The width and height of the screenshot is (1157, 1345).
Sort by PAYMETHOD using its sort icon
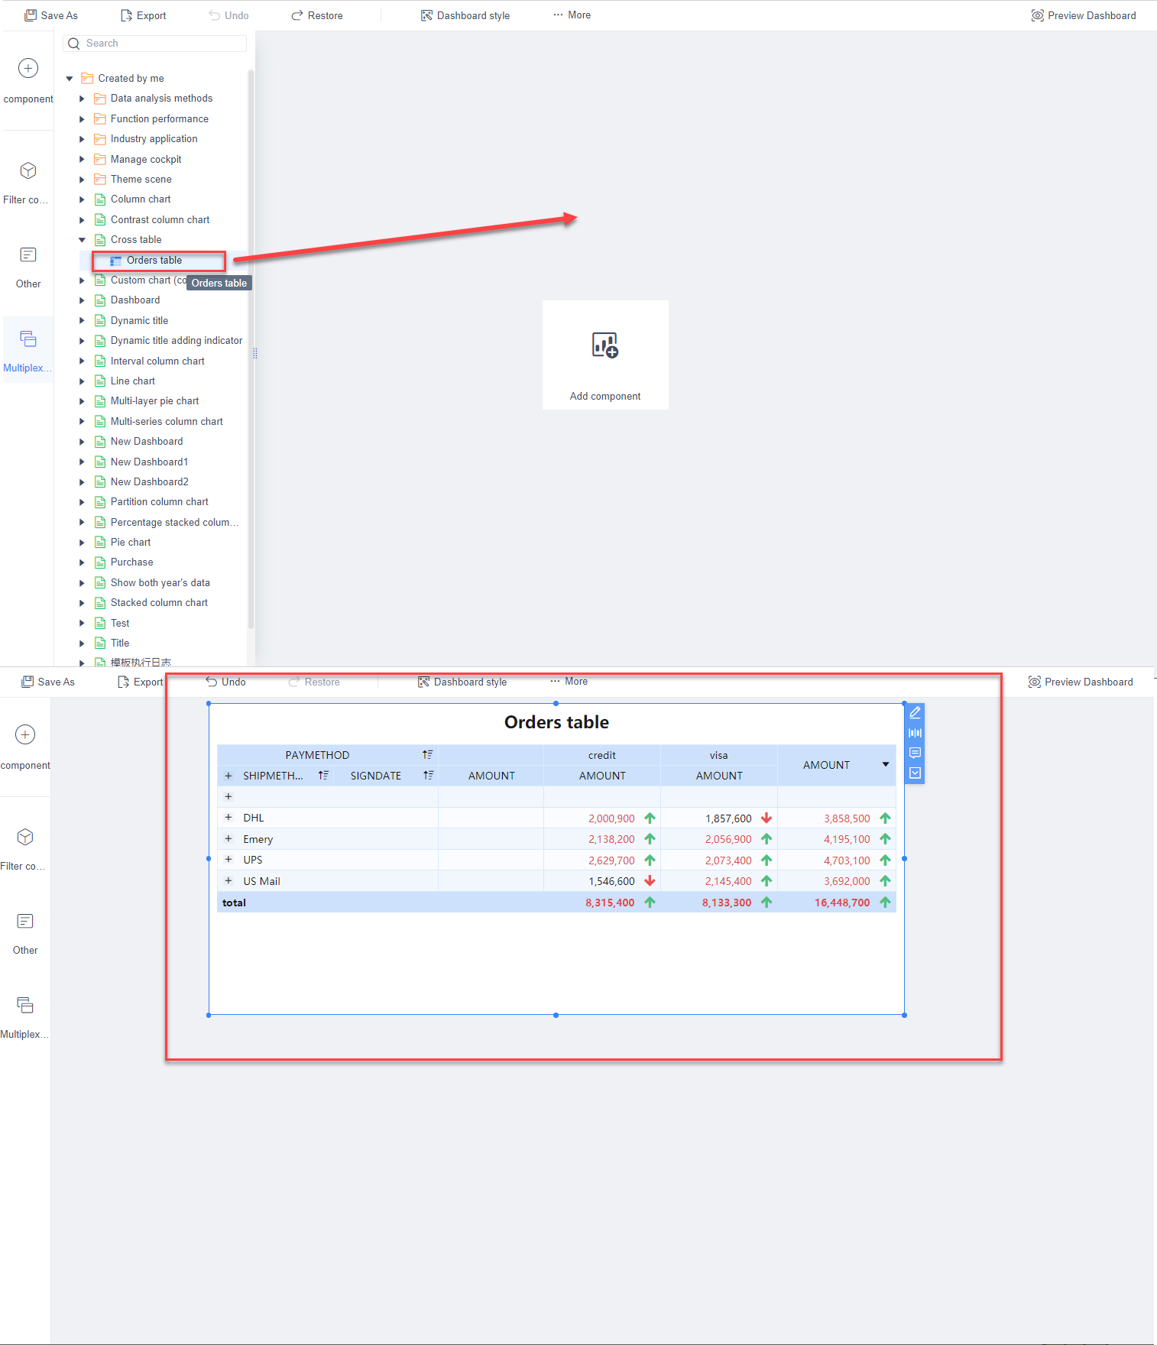[x=427, y=754]
